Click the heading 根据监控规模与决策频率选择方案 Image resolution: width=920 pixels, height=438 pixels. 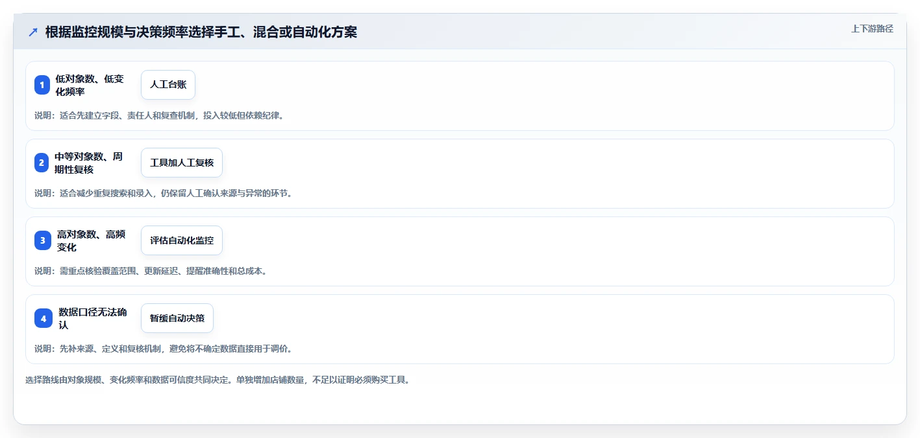point(201,32)
